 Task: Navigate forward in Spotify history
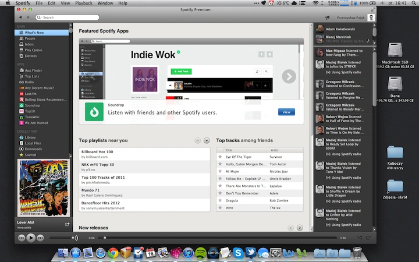click(x=29, y=17)
